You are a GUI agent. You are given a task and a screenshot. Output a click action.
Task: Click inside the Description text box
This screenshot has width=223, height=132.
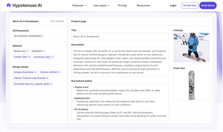pos(120,62)
